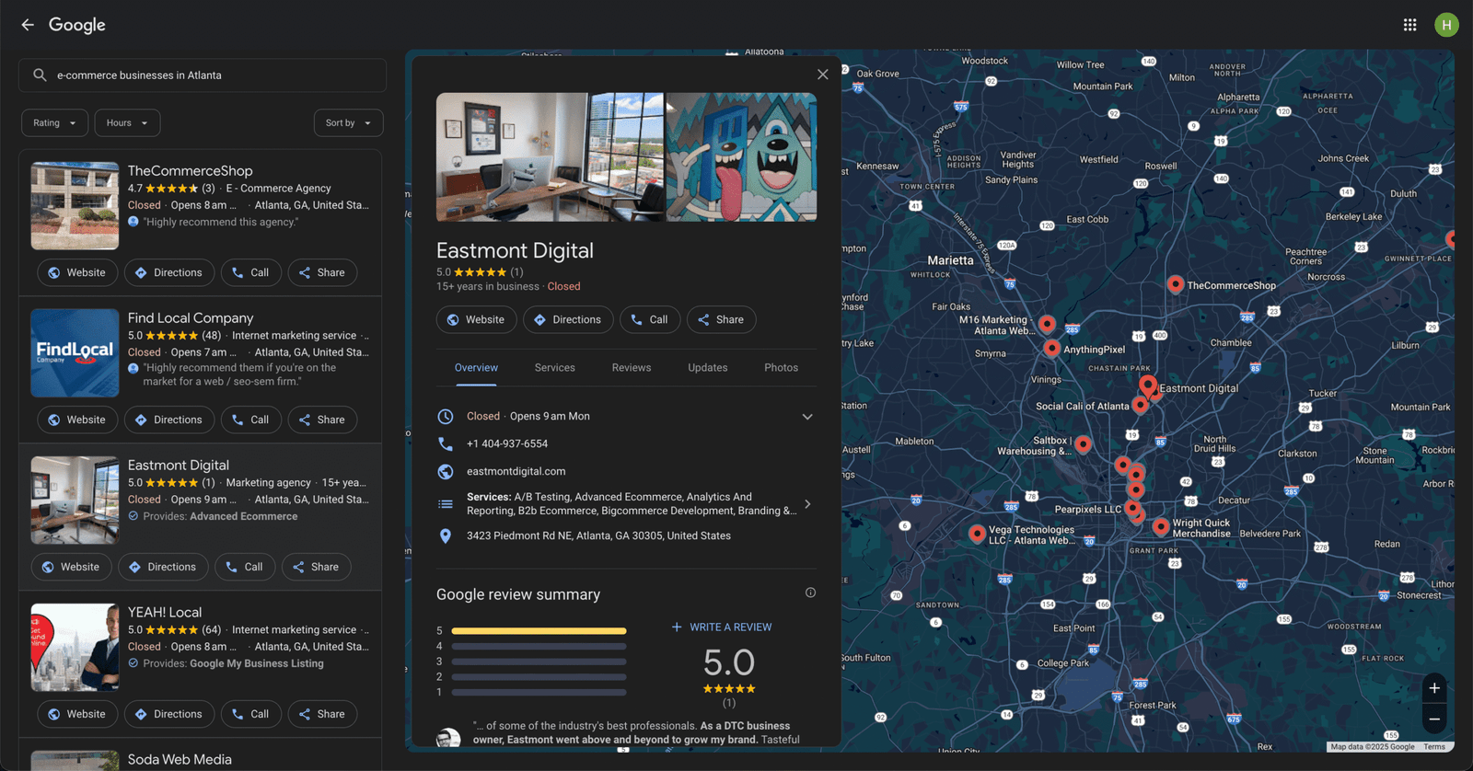
Task: Switch to the Photos tab
Action: (x=781, y=368)
